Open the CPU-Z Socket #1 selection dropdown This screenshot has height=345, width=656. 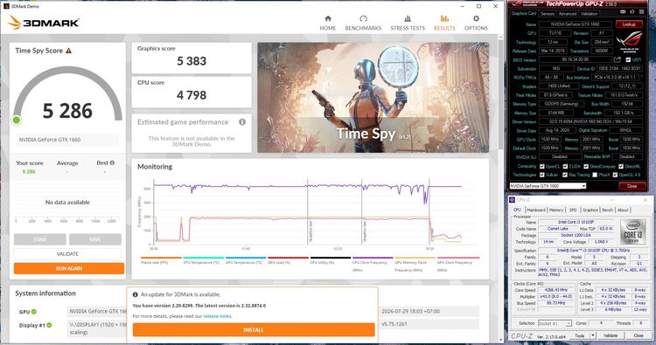pyautogui.click(x=555, y=323)
